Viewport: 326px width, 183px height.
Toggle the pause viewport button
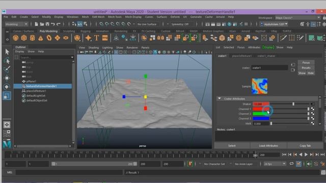246,24
